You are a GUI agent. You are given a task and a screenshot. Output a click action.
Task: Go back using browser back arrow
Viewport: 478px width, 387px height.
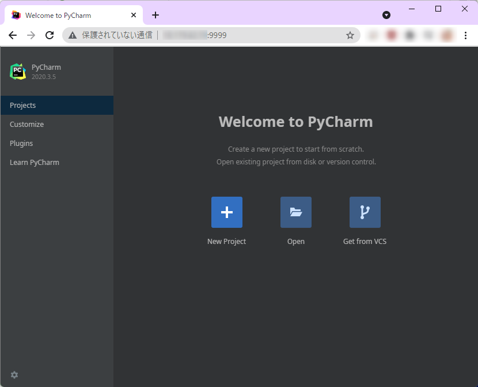tap(13, 35)
